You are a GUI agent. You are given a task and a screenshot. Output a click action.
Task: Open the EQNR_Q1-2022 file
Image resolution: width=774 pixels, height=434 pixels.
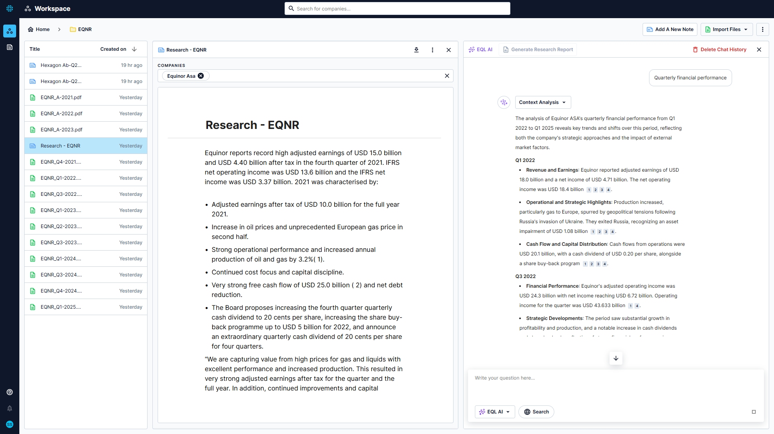pyautogui.click(x=86, y=178)
